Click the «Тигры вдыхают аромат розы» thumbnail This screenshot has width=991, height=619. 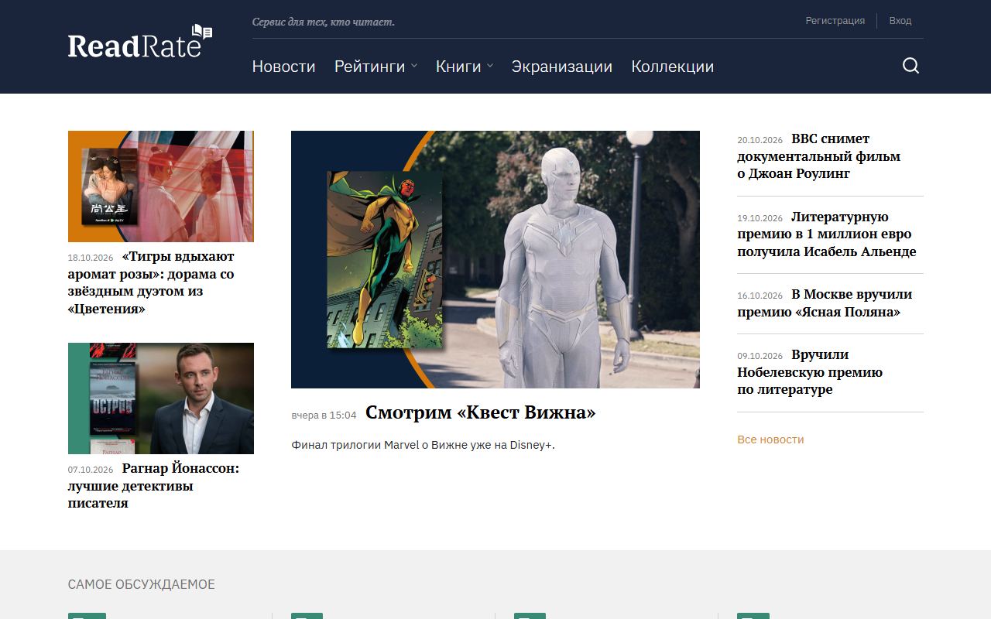click(x=161, y=186)
